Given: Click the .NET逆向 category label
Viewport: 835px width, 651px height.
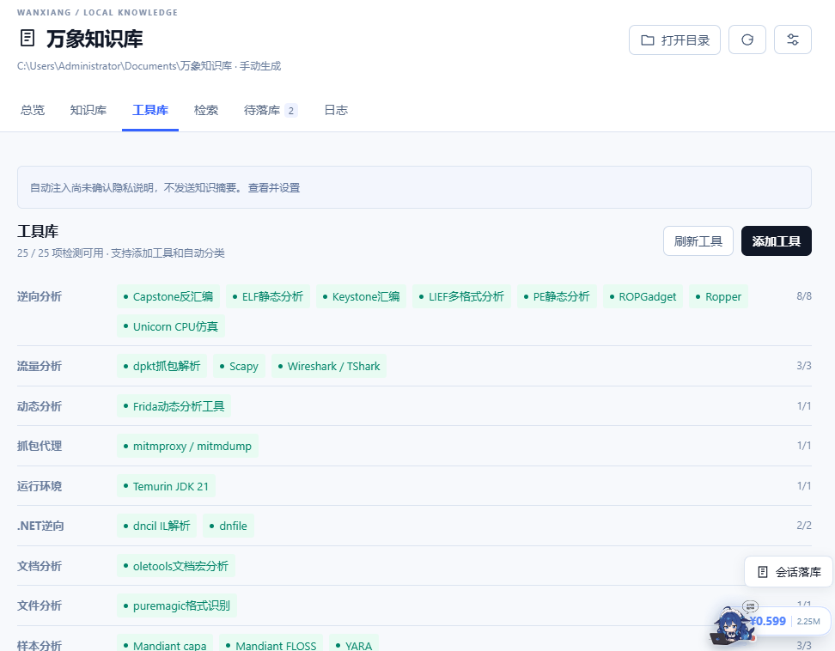Looking at the screenshot, I should coord(40,526).
